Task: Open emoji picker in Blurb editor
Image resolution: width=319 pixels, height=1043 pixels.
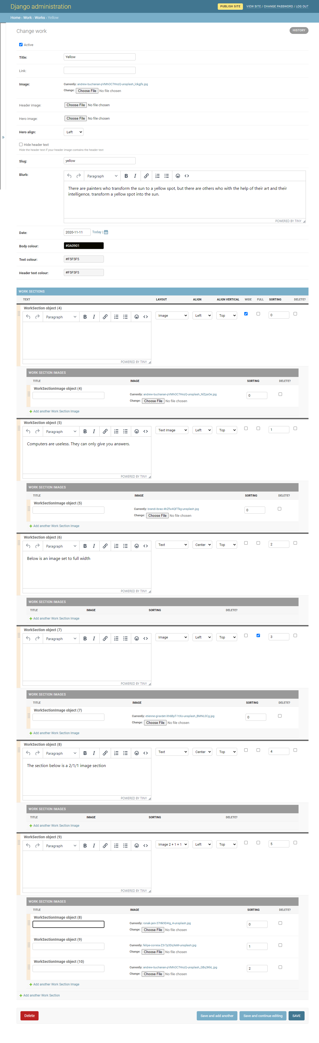Action: click(178, 176)
